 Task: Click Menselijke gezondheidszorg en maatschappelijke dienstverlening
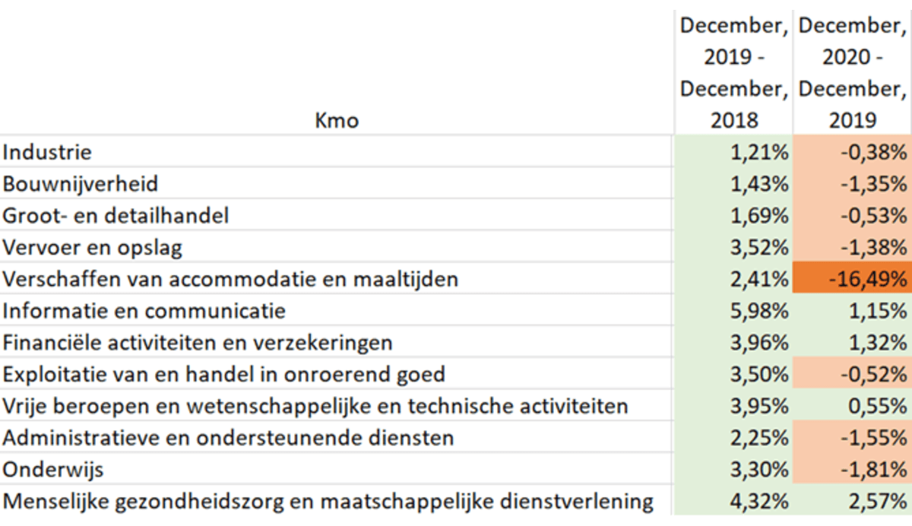(x=328, y=502)
